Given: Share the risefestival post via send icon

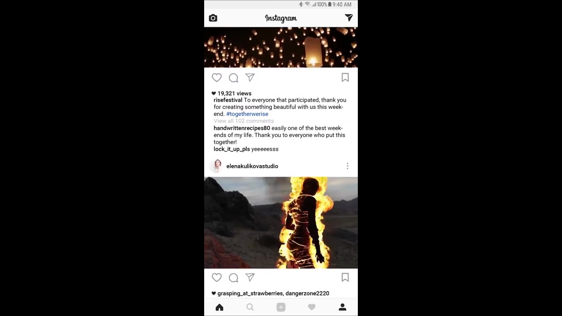Looking at the screenshot, I should coord(250,78).
